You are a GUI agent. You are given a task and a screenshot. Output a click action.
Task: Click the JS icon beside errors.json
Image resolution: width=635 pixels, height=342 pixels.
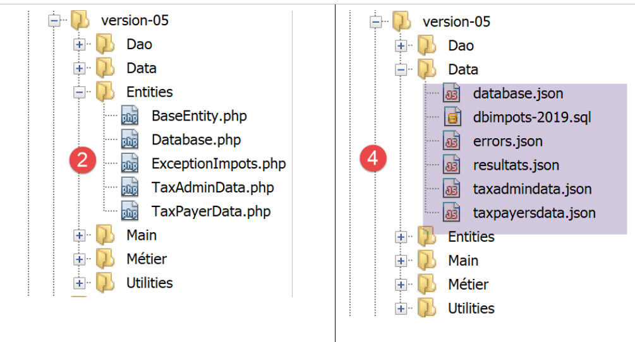(x=451, y=141)
